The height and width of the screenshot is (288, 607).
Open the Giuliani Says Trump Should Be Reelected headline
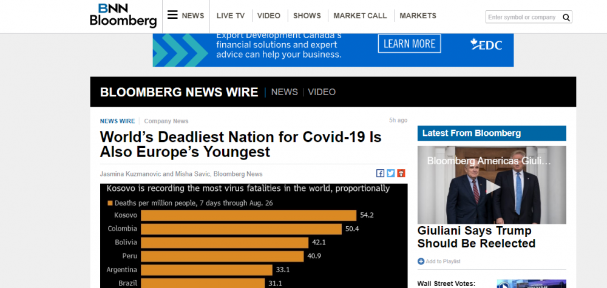pyautogui.click(x=476, y=237)
